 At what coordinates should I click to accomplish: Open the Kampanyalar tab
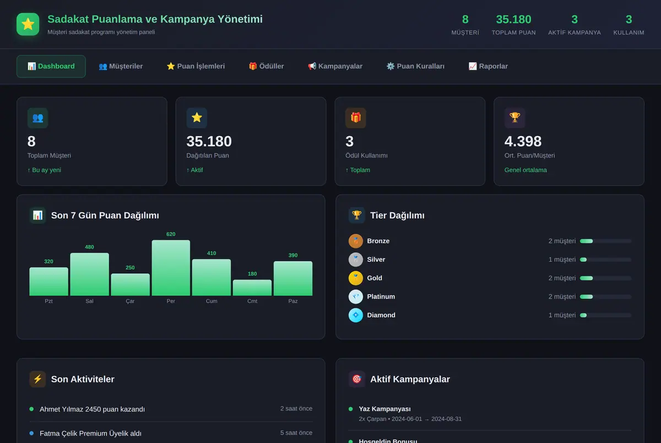pyautogui.click(x=335, y=67)
